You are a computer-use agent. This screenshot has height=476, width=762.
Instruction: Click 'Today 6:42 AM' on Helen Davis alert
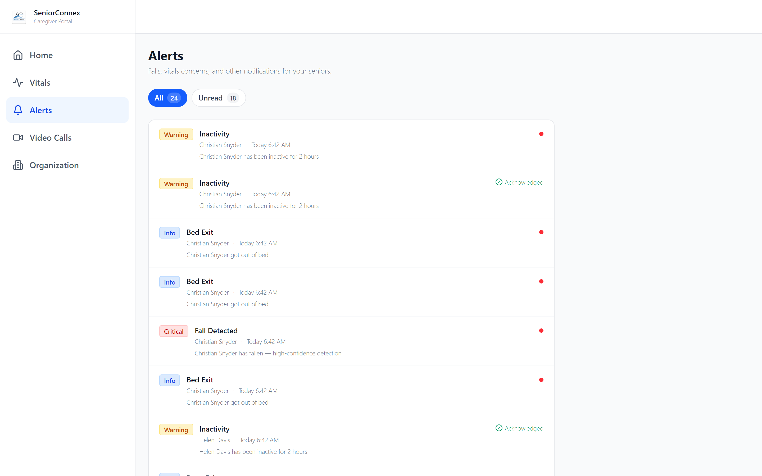point(260,440)
